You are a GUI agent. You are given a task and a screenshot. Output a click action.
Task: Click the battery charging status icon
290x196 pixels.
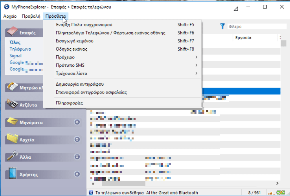point(281,192)
